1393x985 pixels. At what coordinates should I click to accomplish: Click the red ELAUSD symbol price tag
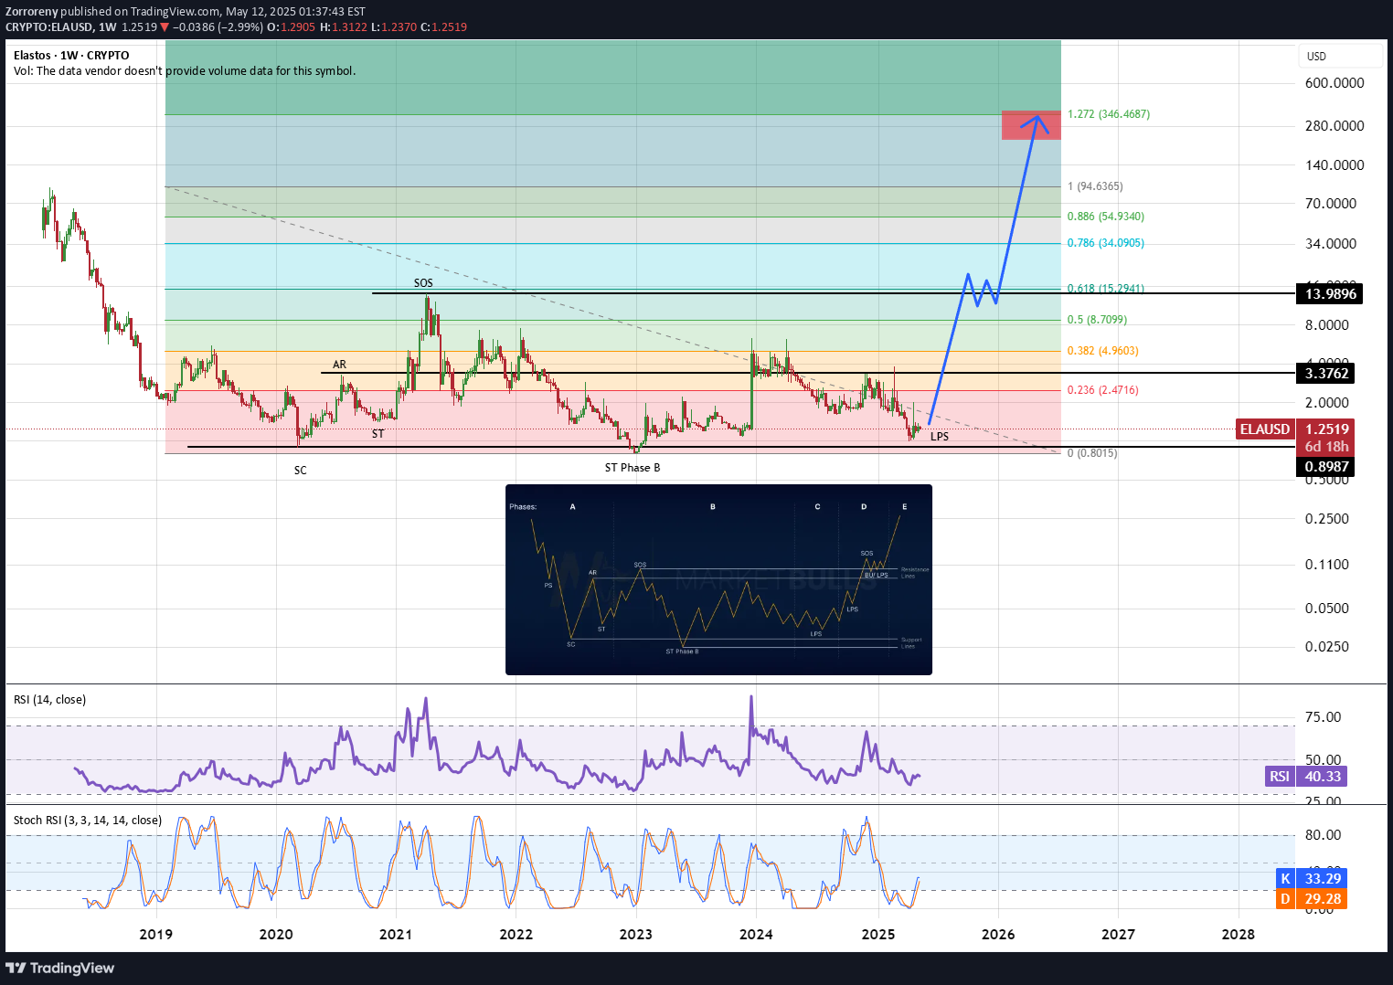tap(1265, 429)
